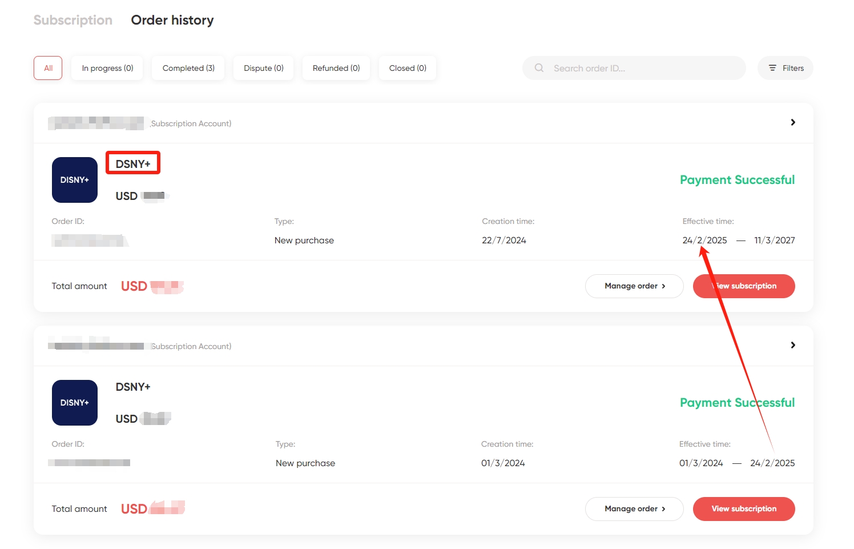Show Dispute (0) orders
Screen dimensions: 854x549
coord(264,68)
